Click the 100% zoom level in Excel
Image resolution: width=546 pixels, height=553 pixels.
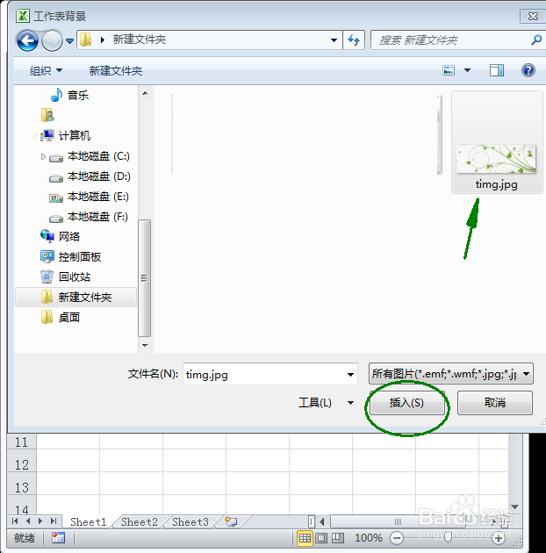click(x=368, y=538)
